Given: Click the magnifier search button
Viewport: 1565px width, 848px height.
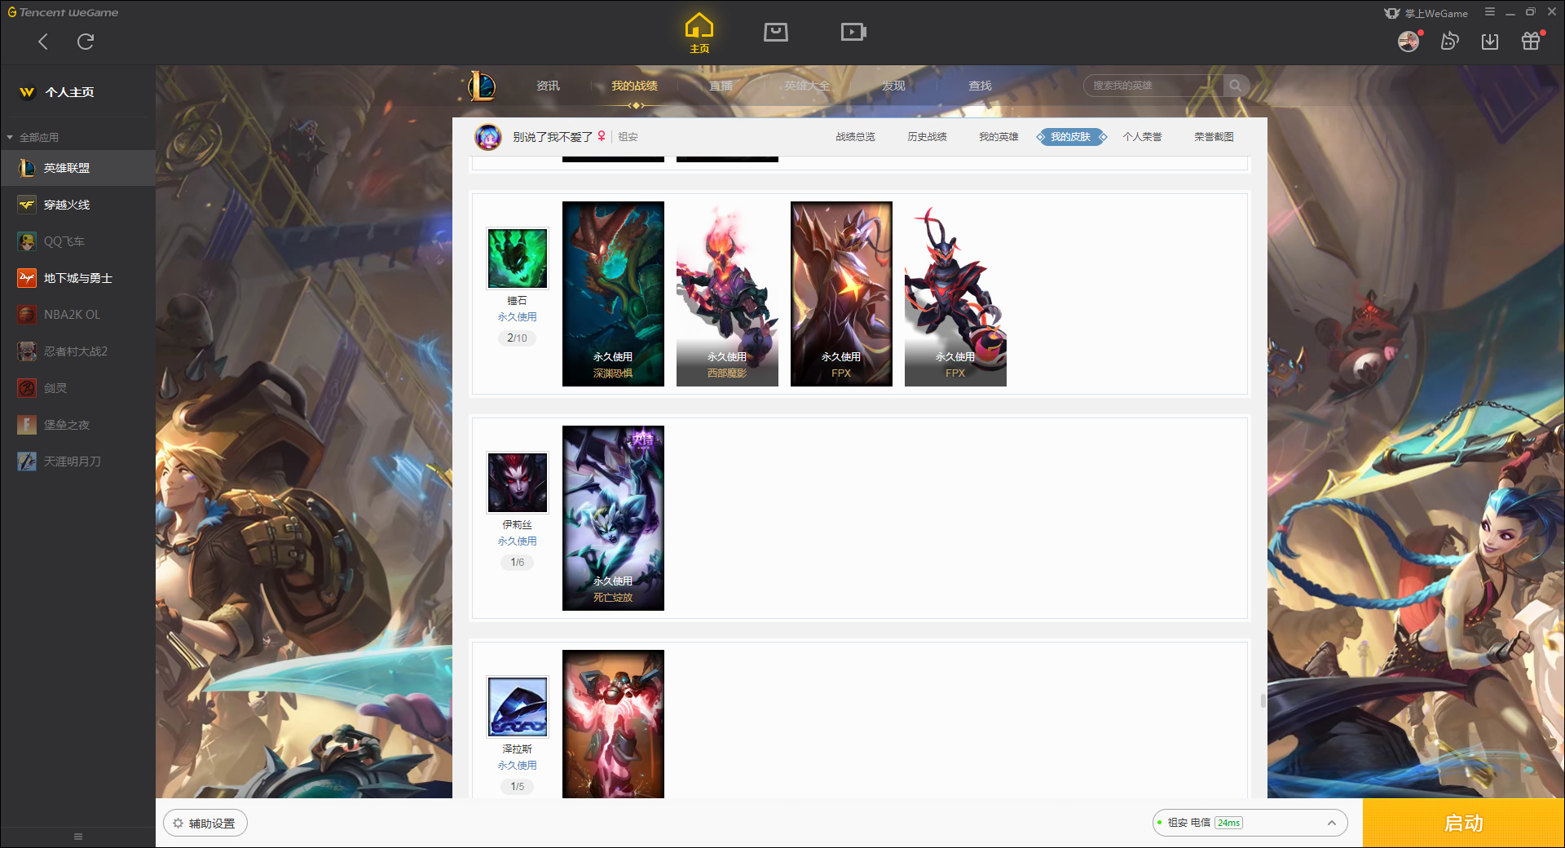Looking at the screenshot, I should pyautogui.click(x=1236, y=86).
